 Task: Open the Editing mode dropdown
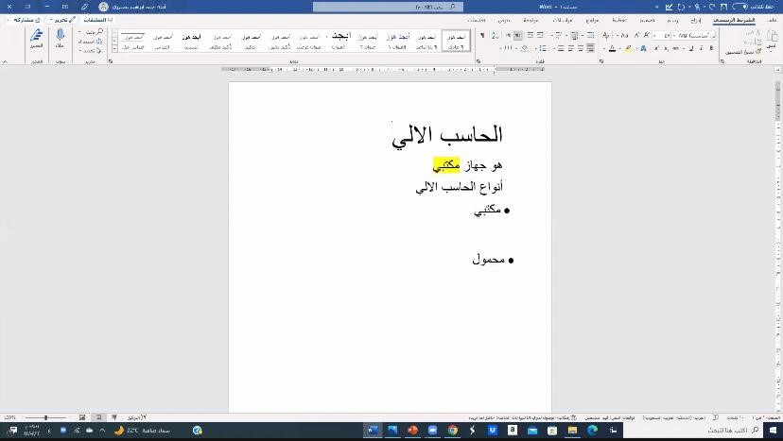coord(63,20)
